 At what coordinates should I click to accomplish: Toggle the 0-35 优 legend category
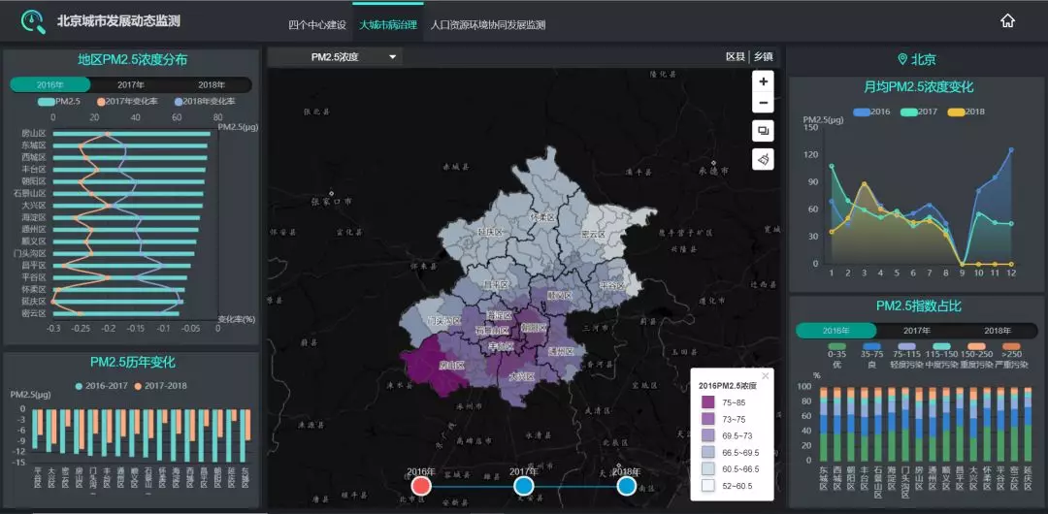pos(836,354)
